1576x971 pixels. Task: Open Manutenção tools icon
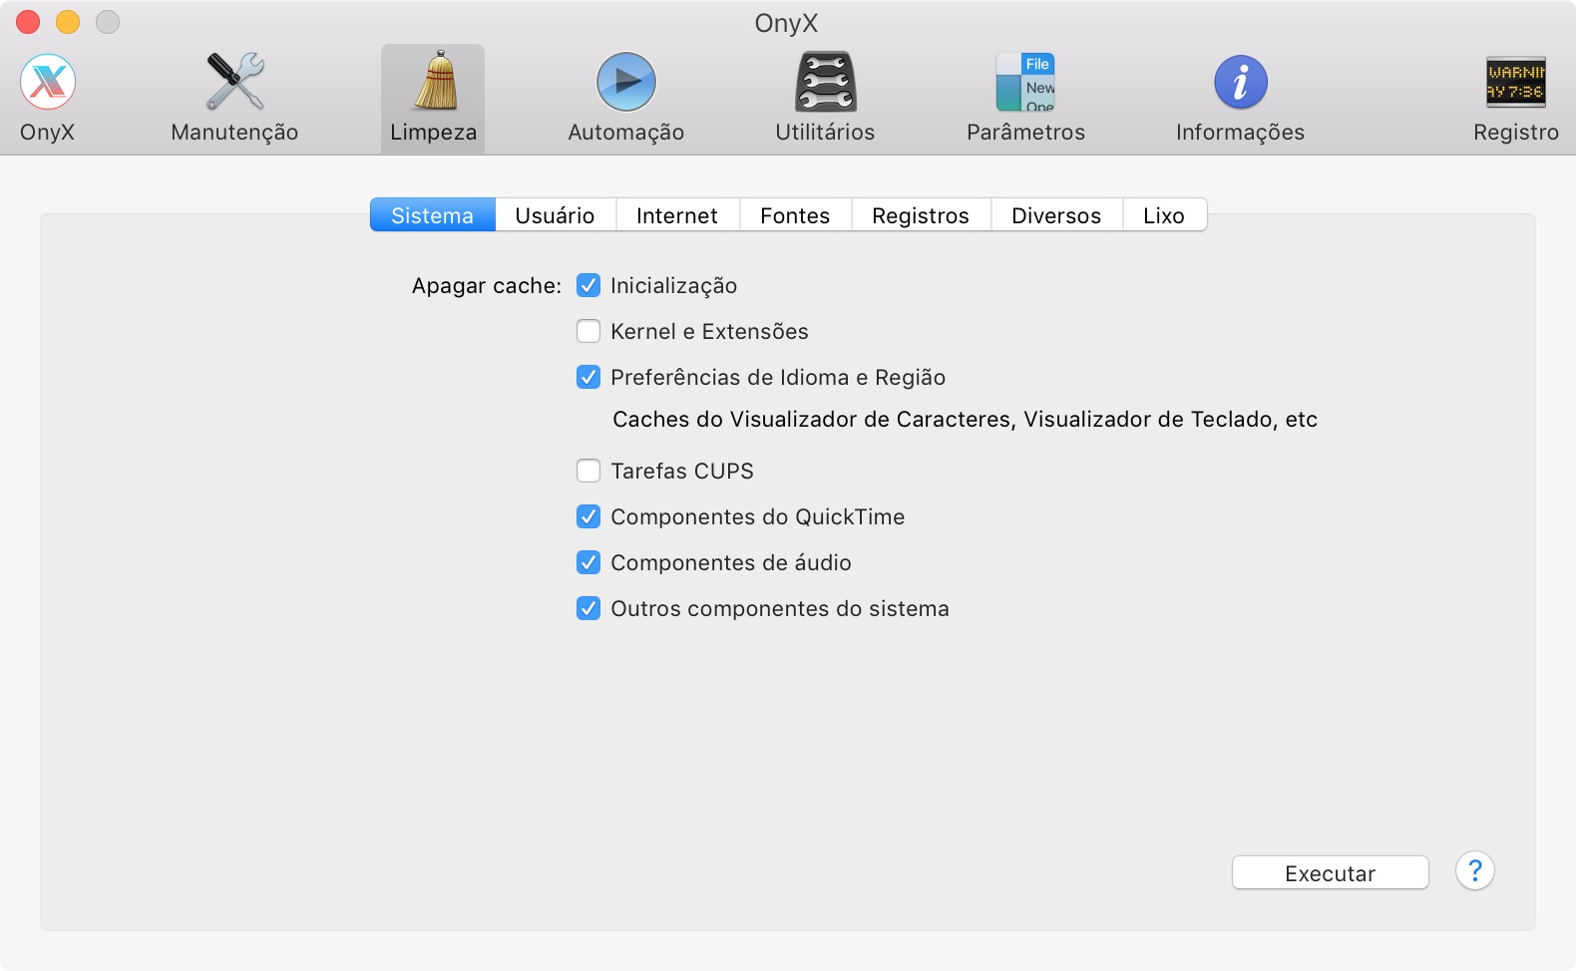234,82
